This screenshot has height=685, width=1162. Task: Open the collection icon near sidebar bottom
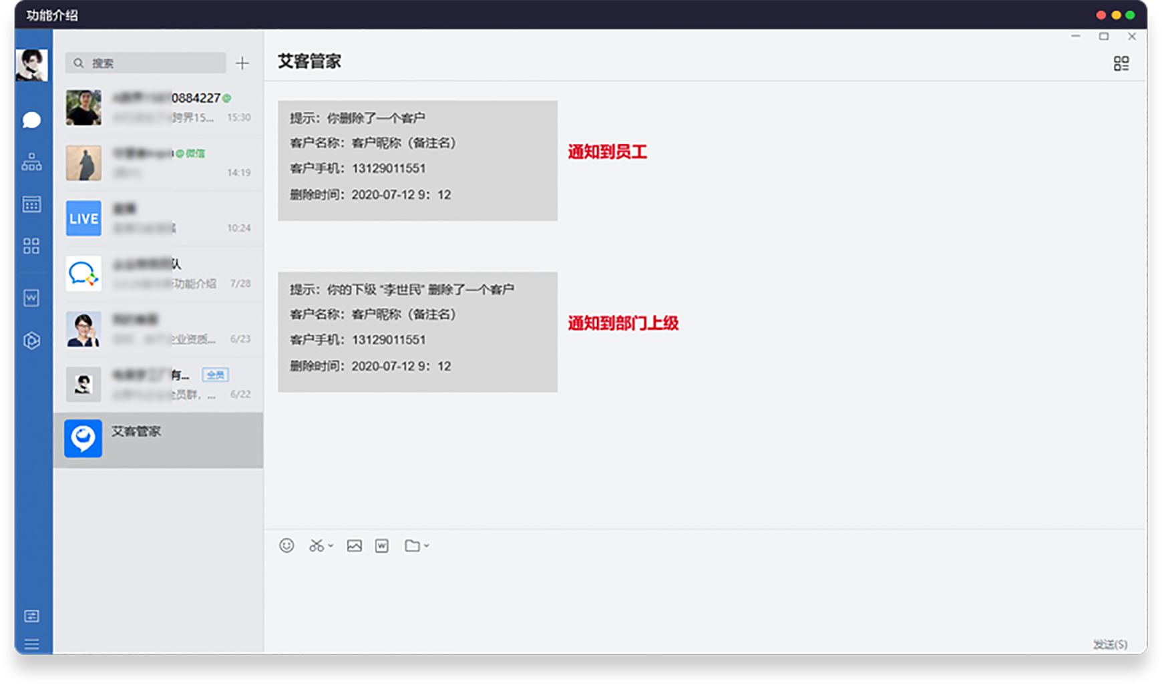pos(31,616)
